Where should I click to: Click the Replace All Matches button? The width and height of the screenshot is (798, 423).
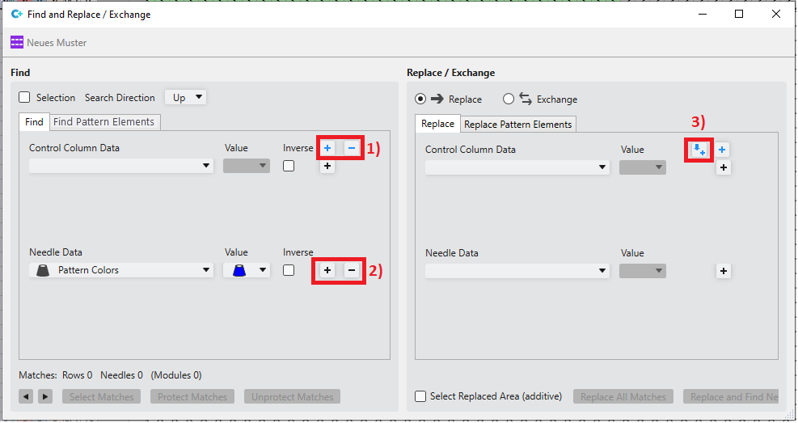(x=623, y=396)
